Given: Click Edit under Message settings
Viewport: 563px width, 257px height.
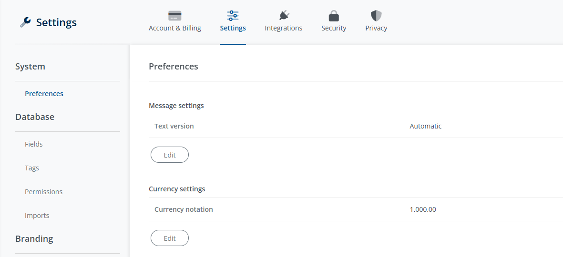Looking at the screenshot, I should coord(170,155).
